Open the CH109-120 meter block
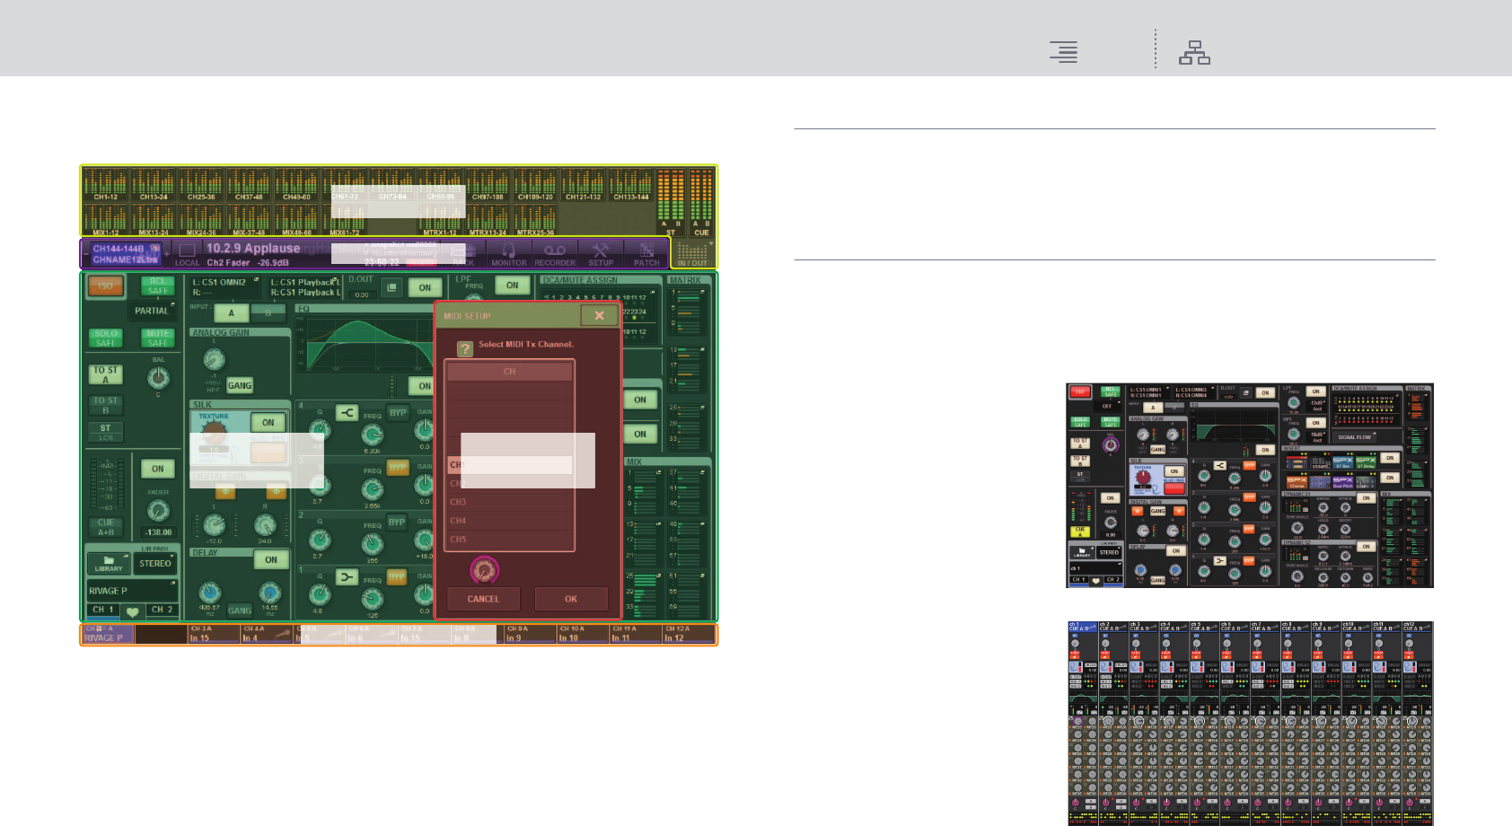1512x826 pixels. click(x=536, y=185)
